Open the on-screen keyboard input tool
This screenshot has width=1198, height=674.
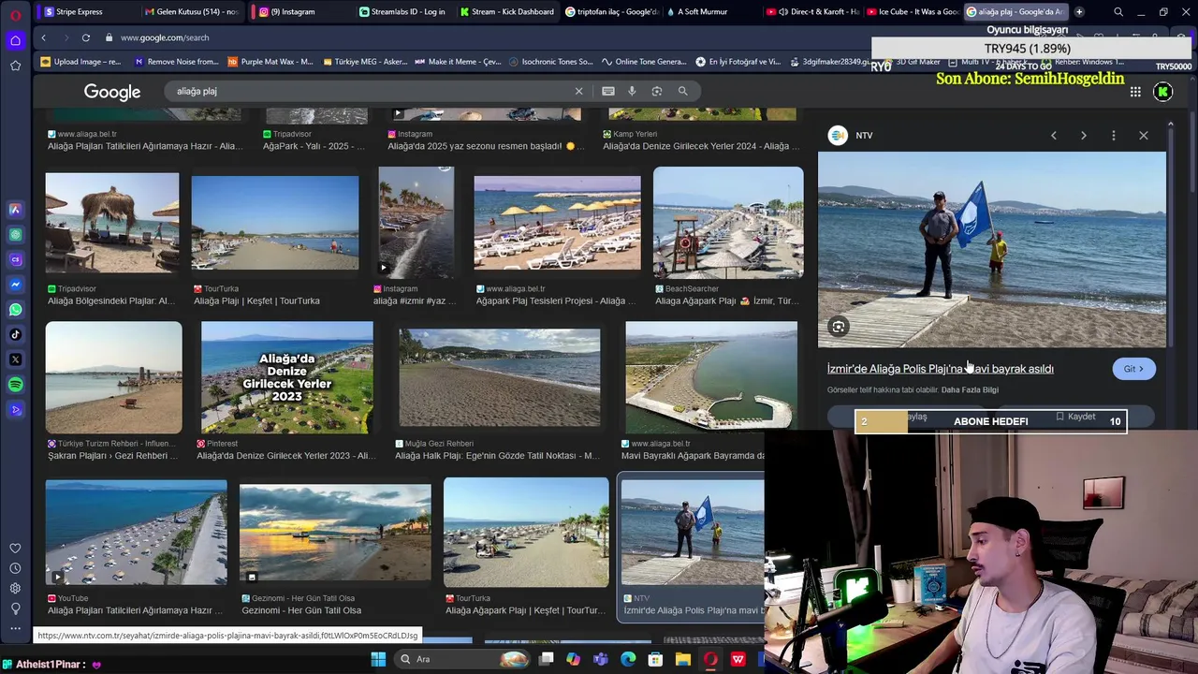608,91
